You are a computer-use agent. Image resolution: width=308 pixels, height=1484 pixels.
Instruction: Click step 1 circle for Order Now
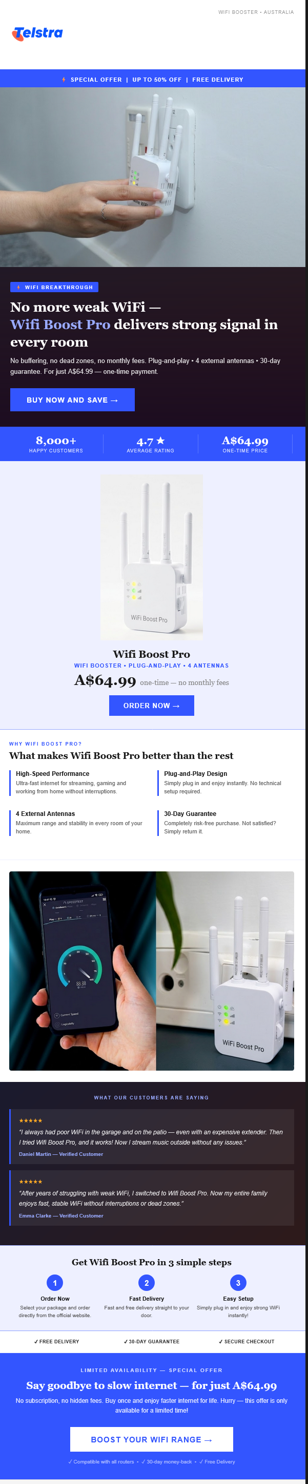(55, 1282)
